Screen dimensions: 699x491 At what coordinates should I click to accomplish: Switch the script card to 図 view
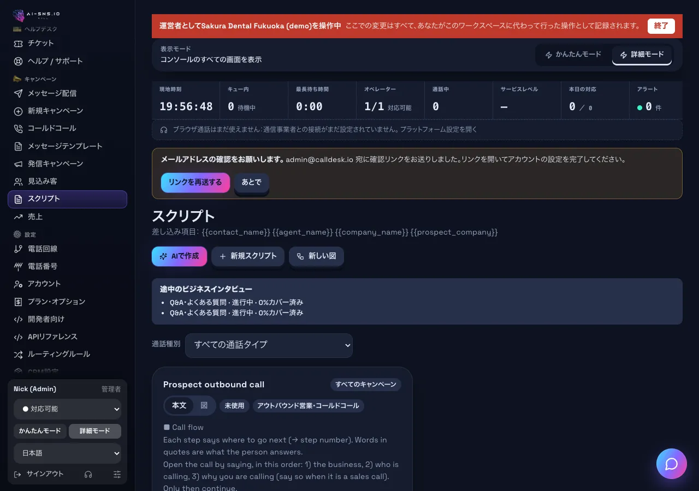point(204,405)
